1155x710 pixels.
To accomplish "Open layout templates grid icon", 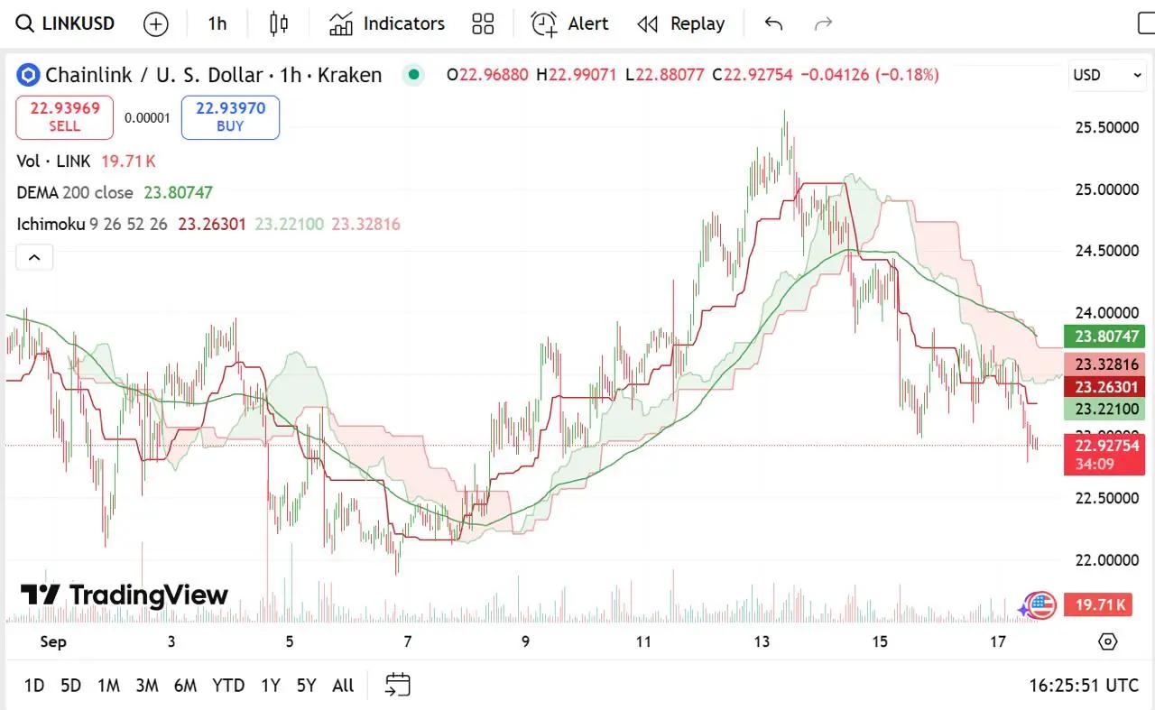I will (484, 23).
